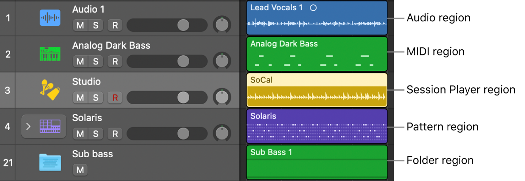
Task: Click the Audio 1 waveform track icon
Action: 50,18
